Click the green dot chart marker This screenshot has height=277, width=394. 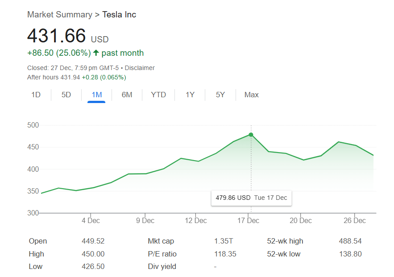click(x=251, y=135)
